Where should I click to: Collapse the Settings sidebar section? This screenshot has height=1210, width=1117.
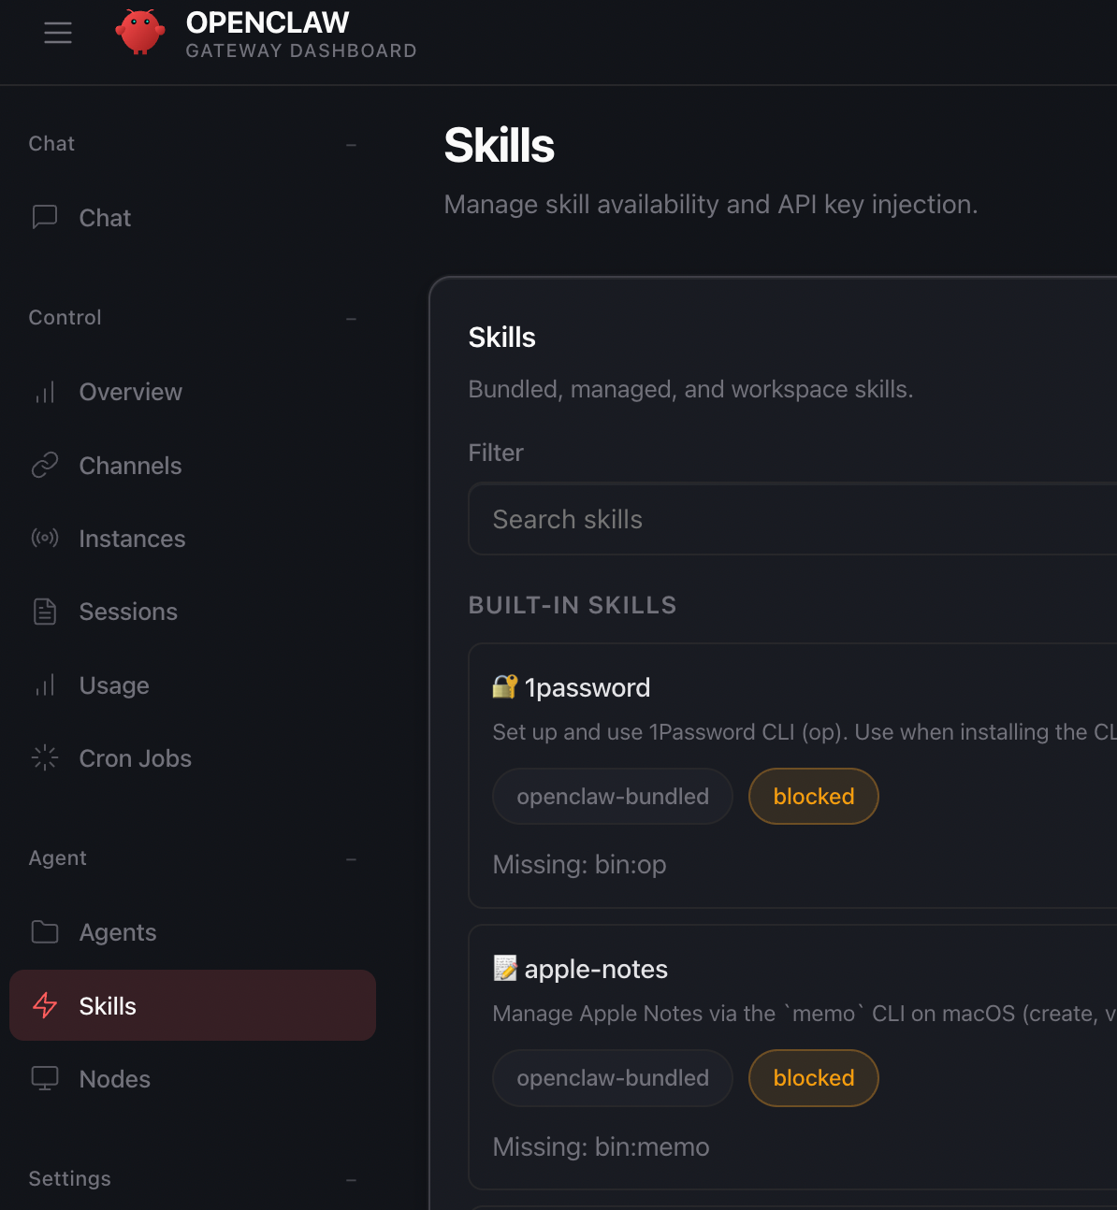coord(351,1180)
